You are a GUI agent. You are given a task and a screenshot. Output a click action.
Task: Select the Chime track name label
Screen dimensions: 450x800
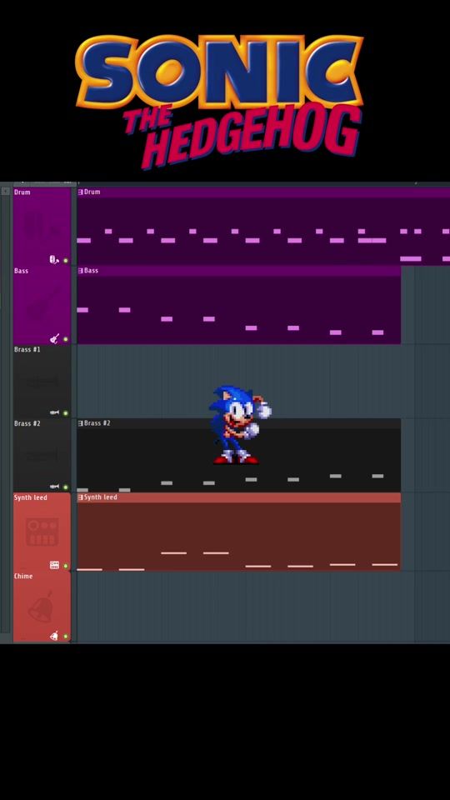(23, 576)
